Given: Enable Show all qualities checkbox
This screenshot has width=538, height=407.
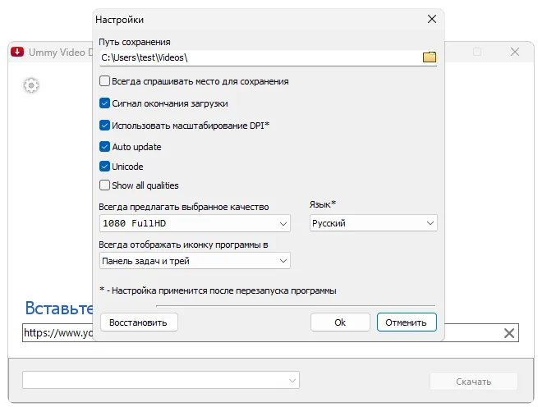Looking at the screenshot, I should (104, 185).
